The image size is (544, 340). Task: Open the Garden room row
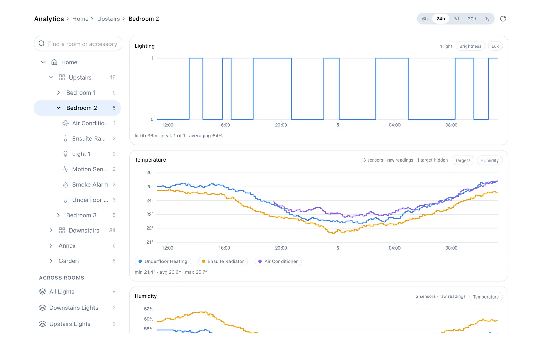tap(78, 261)
